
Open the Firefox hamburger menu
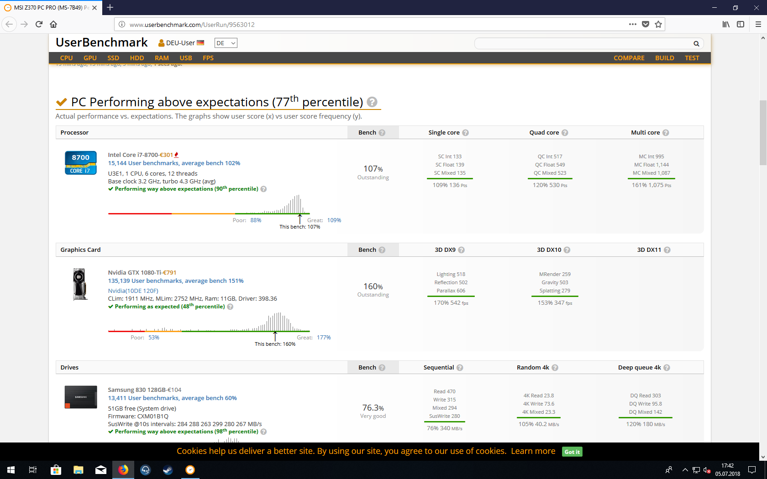coord(758,24)
